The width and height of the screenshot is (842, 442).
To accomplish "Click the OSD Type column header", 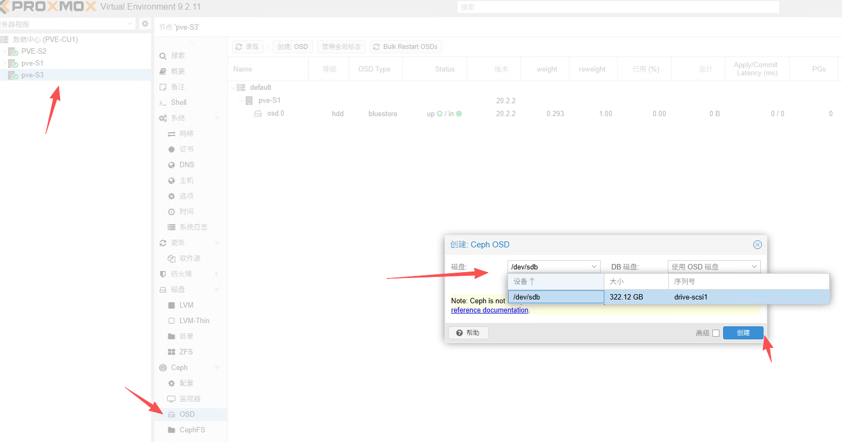I will click(374, 69).
